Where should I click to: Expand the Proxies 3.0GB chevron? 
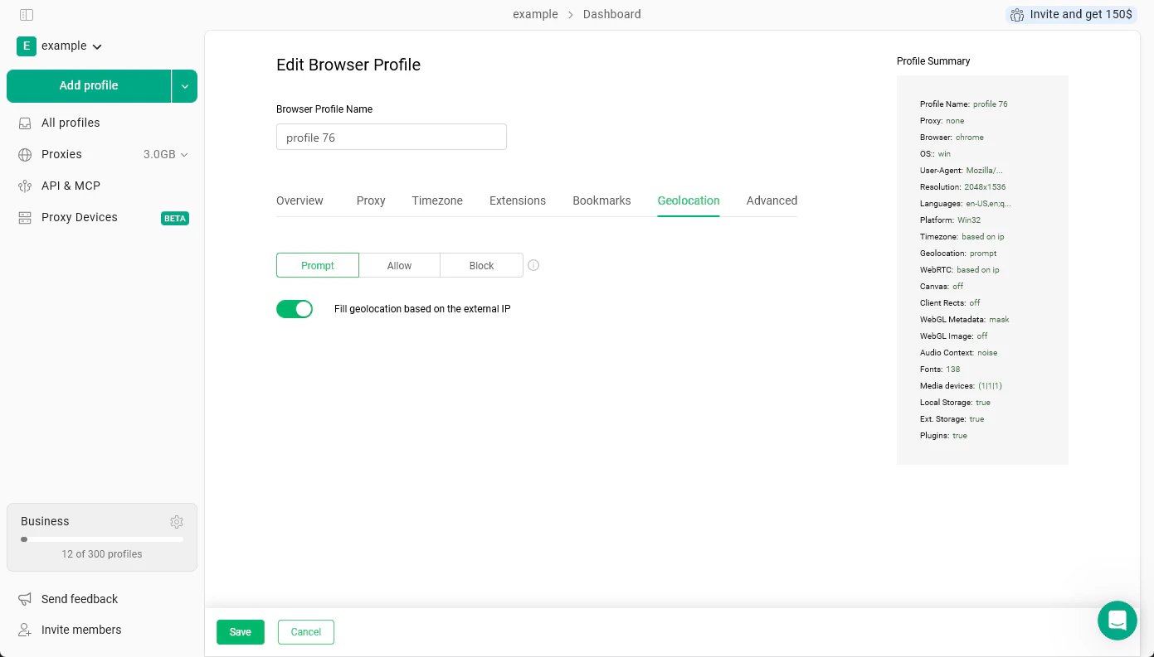pyautogui.click(x=184, y=155)
